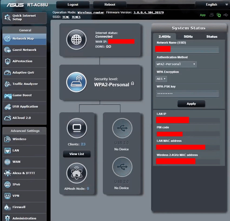This screenshot has height=221, width=230.
Task: Click the WPA-PSK key field
Action: 187,94
